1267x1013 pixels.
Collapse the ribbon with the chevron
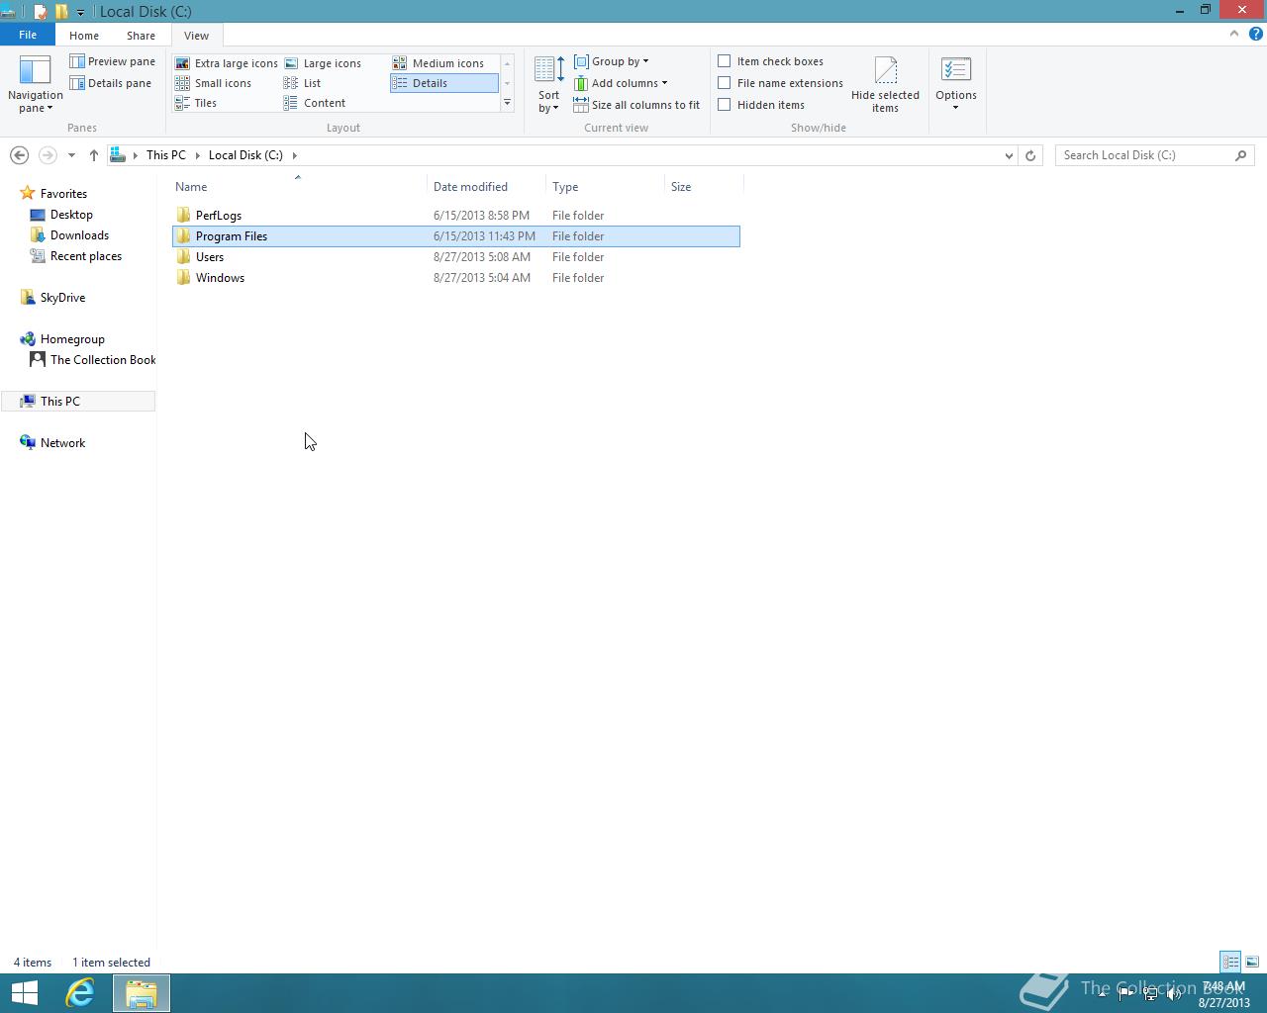point(1234,34)
